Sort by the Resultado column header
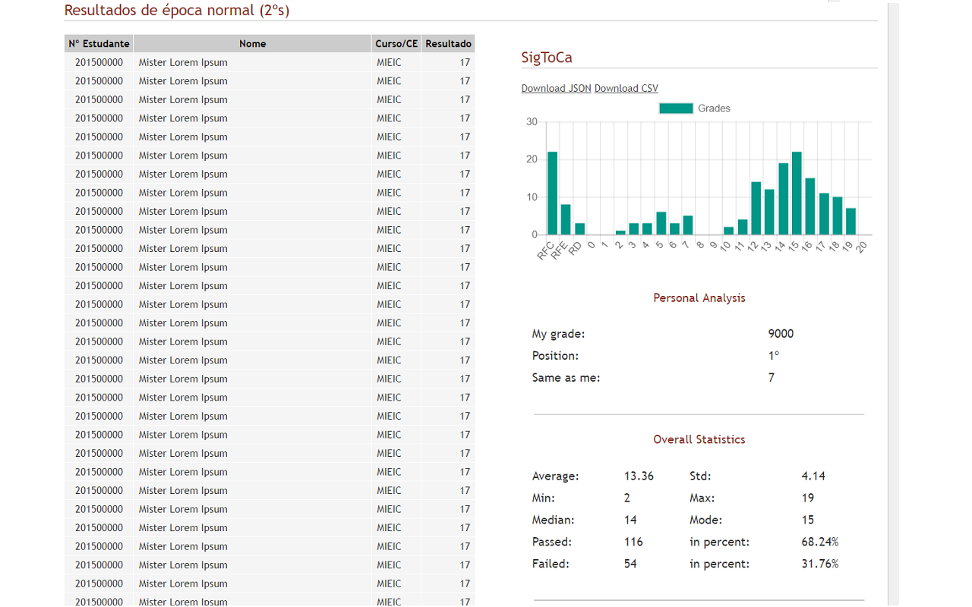The image size is (972, 607). [x=448, y=44]
